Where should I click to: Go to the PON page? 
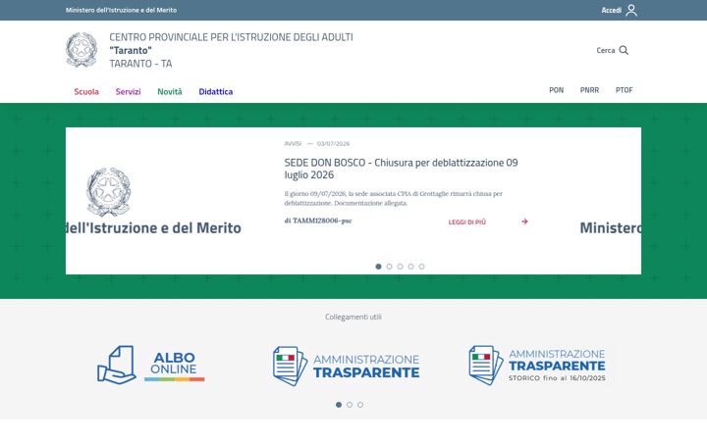click(x=556, y=90)
